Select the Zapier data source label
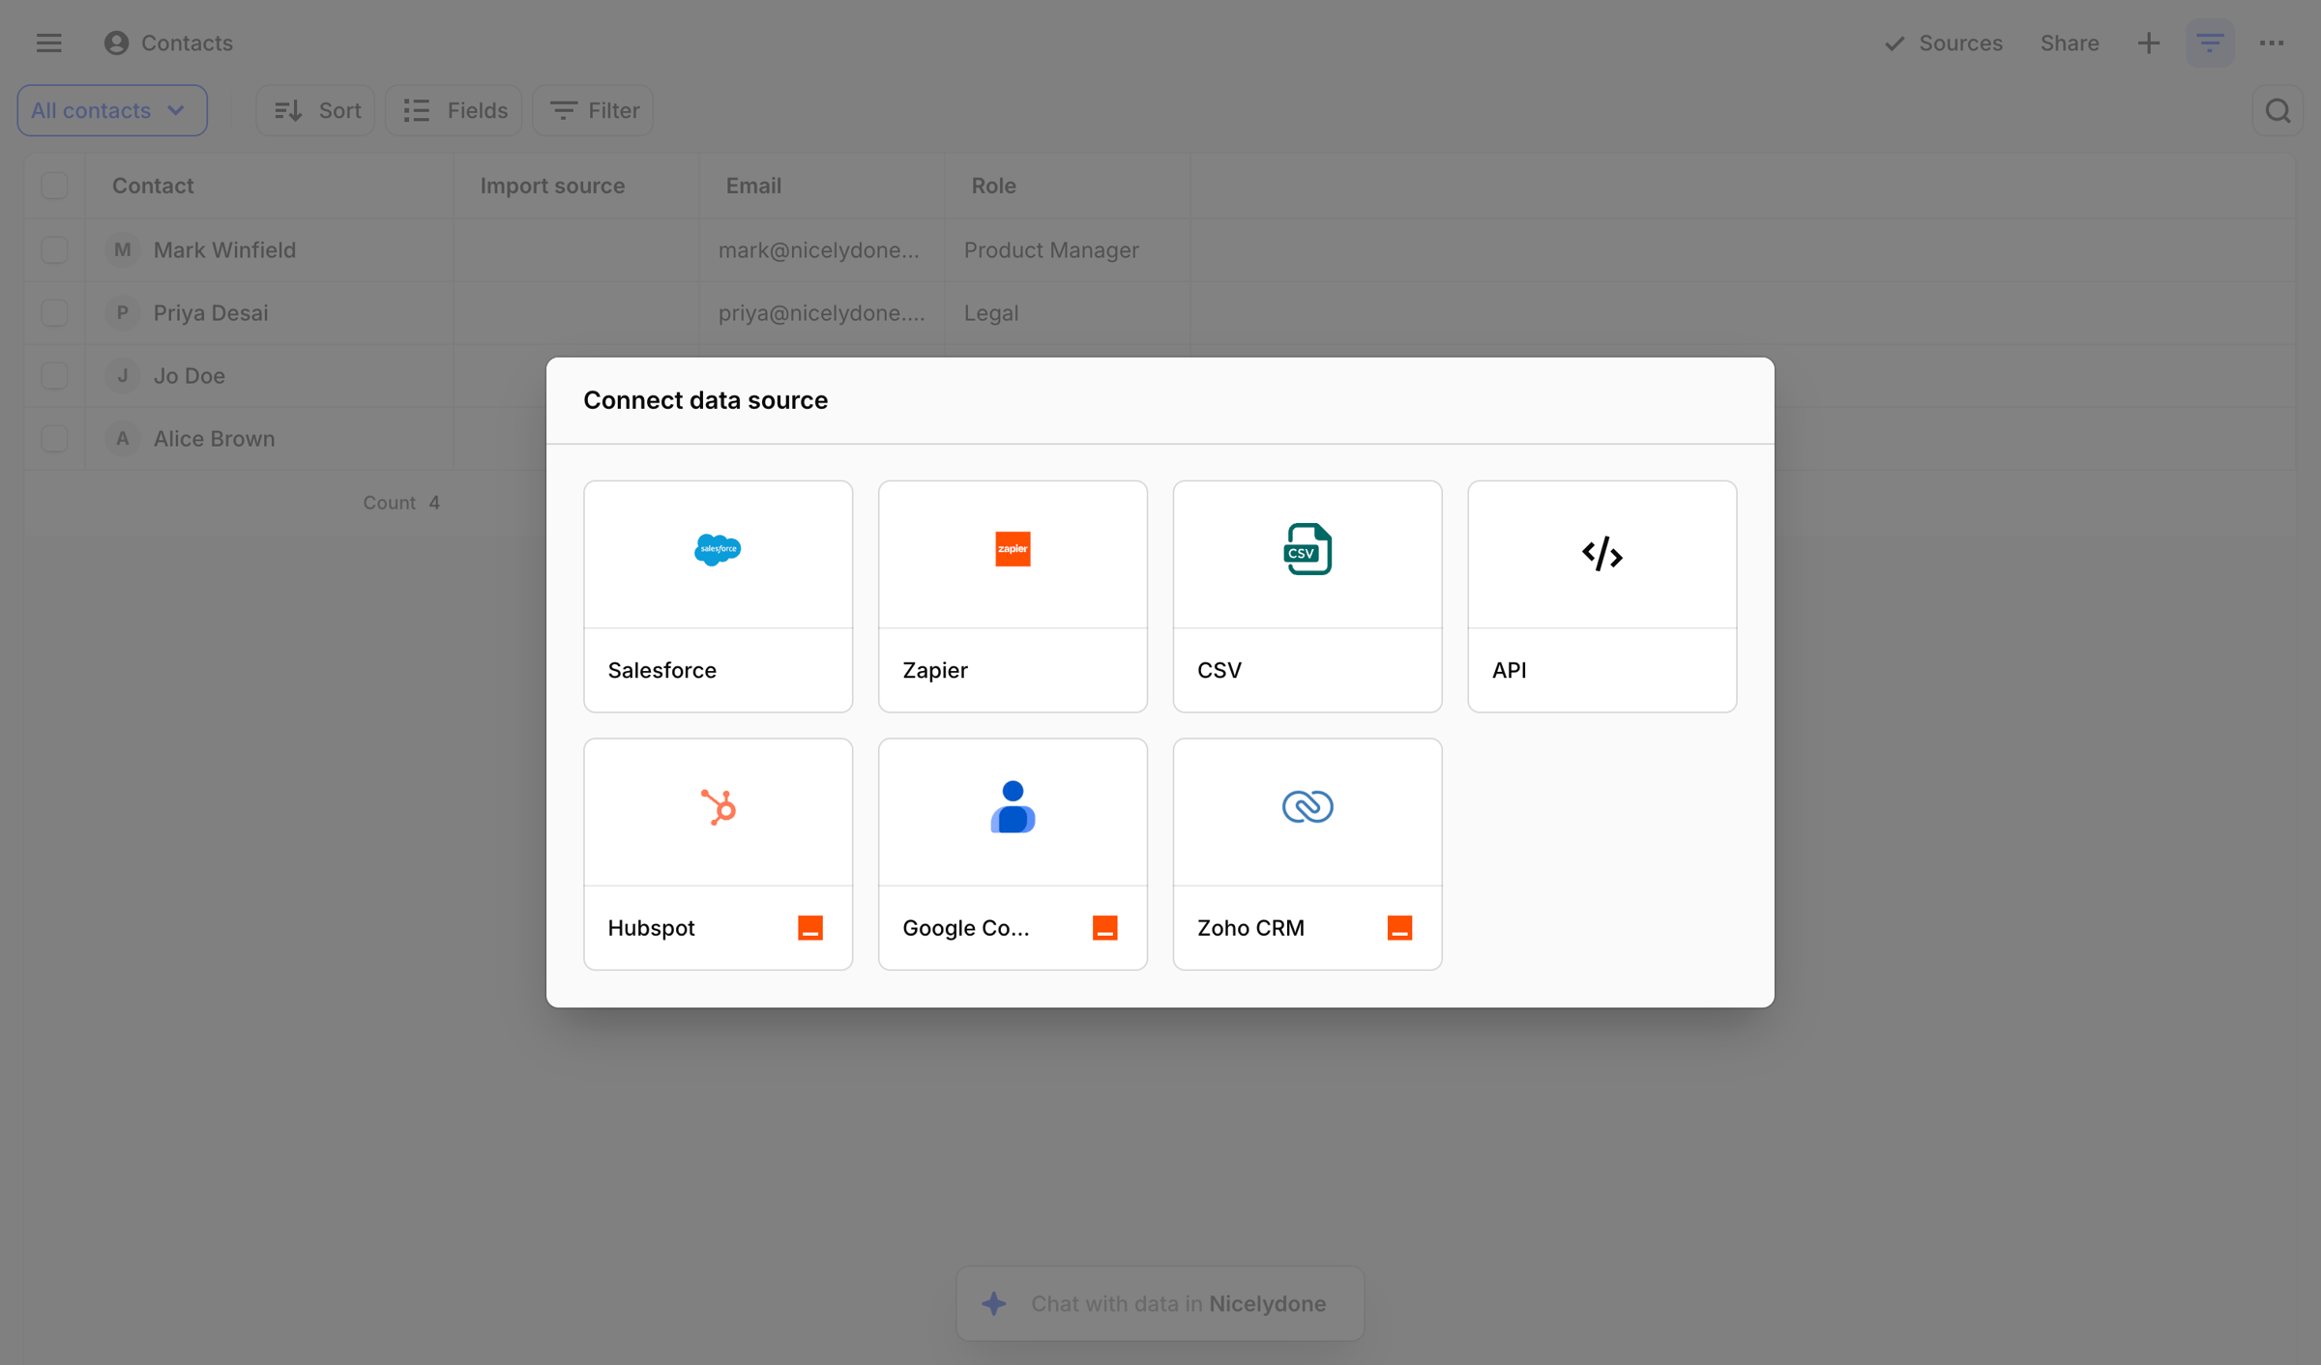 tap(934, 670)
